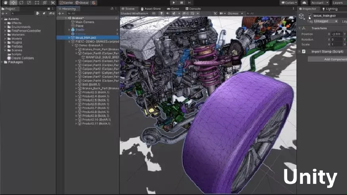
Task: Toggle pivot mode Center button
Action: [x=66, y=3]
